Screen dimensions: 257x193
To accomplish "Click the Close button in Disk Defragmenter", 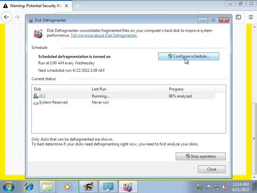I will [211, 169].
